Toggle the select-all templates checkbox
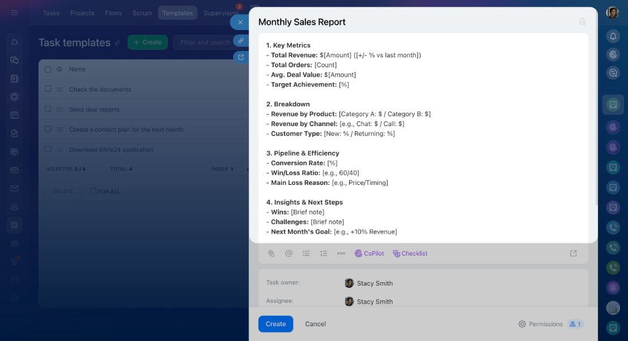Screen dimensions: 628x341 point(48,69)
